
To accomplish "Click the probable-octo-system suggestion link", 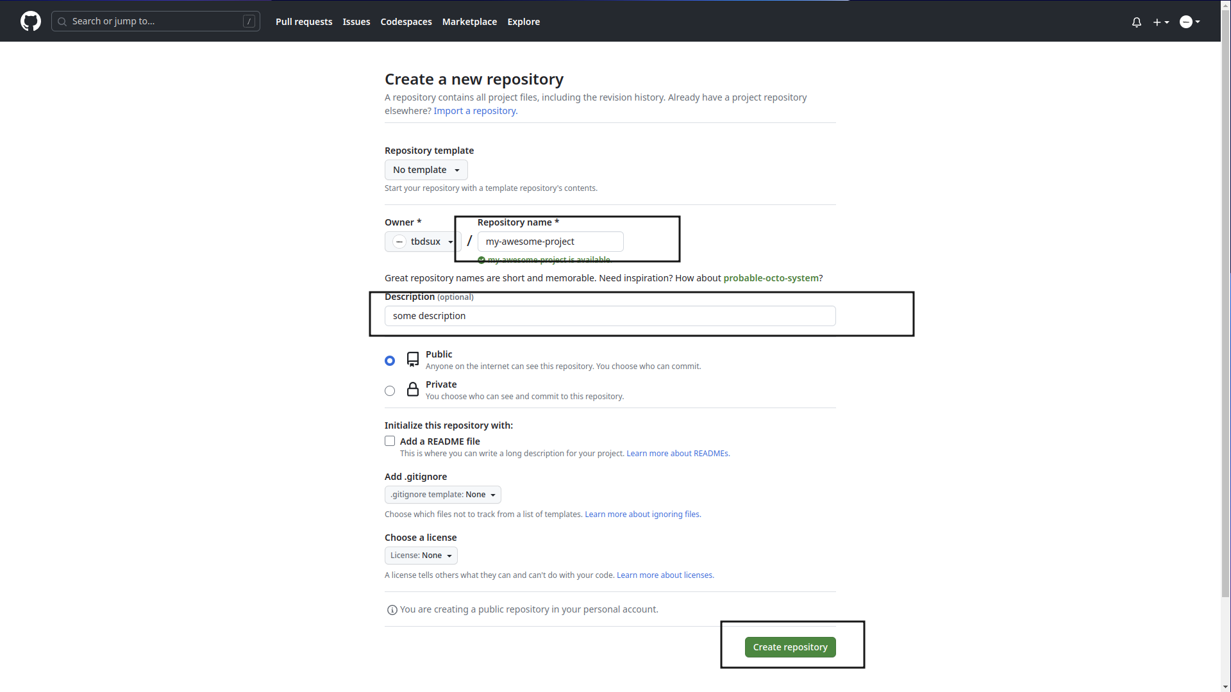I will point(771,278).
